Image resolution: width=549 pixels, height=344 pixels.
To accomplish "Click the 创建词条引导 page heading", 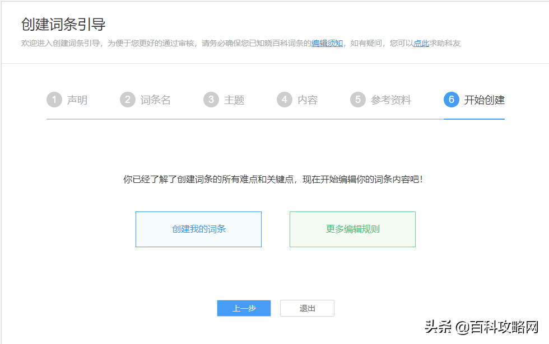I will tap(63, 25).
